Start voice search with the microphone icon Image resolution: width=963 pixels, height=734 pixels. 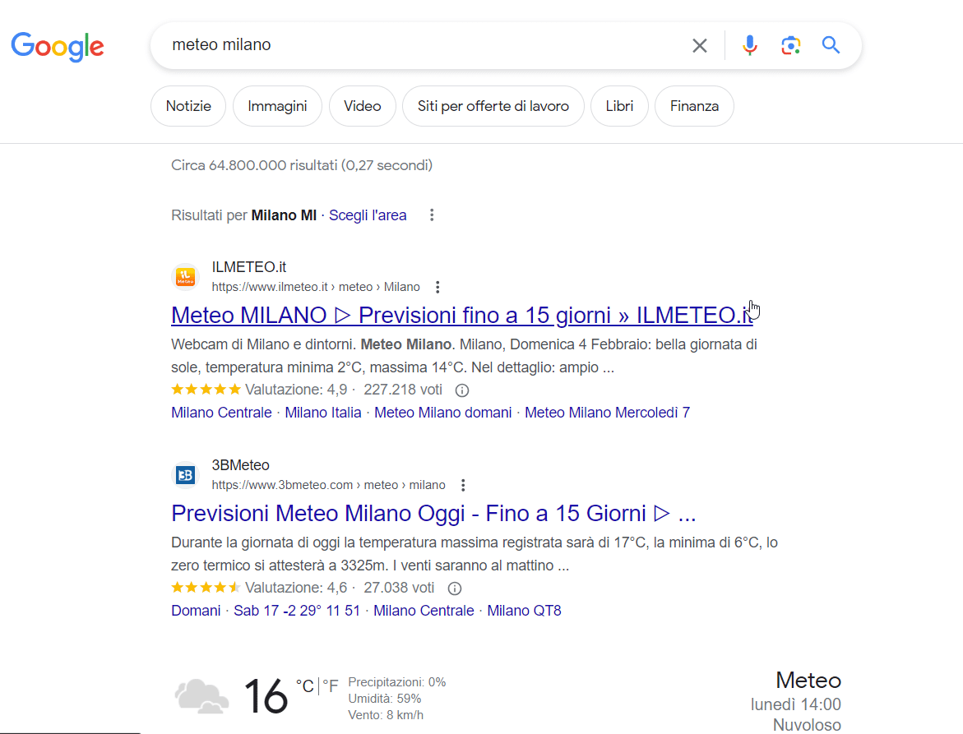[749, 45]
